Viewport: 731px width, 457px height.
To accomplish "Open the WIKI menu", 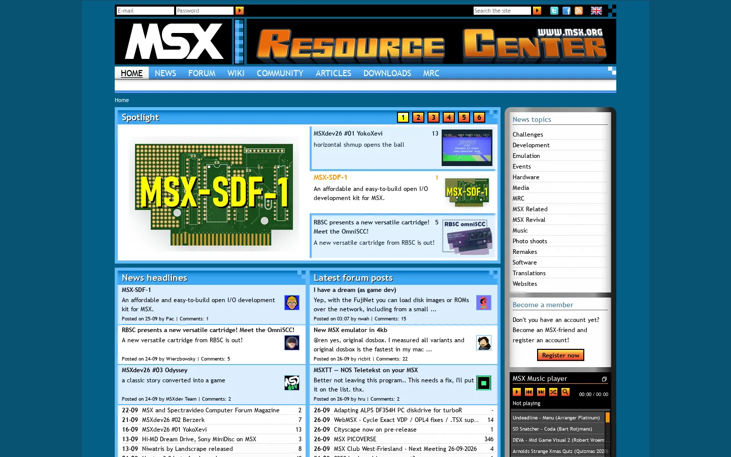I will (x=236, y=73).
